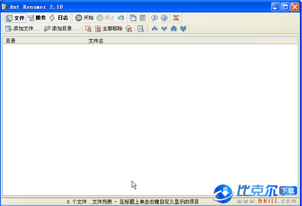Open the help question-mark icon
Screen dimensions: 302x206
[x=155, y=18]
